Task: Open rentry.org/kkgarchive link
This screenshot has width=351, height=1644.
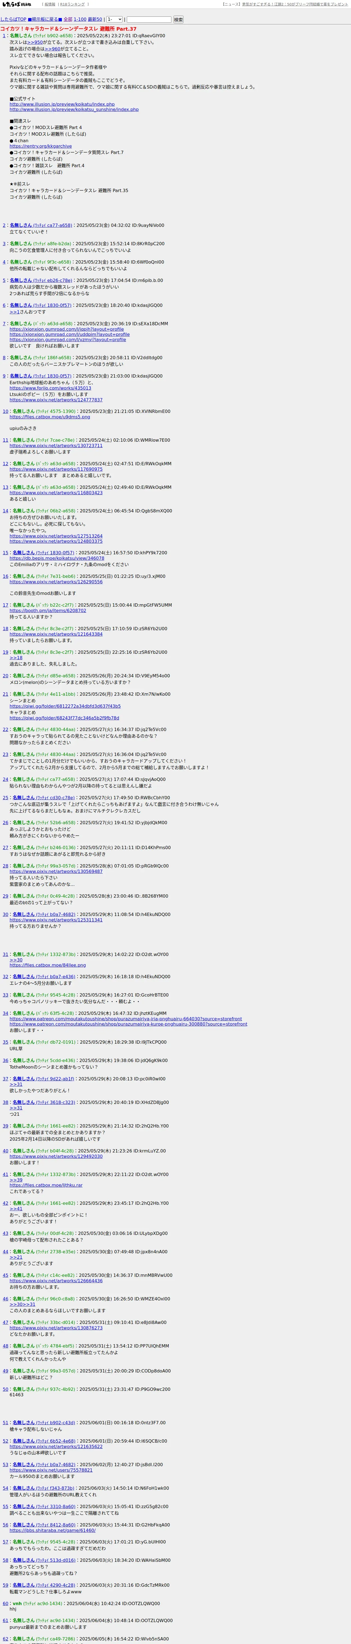Action: (x=41, y=146)
